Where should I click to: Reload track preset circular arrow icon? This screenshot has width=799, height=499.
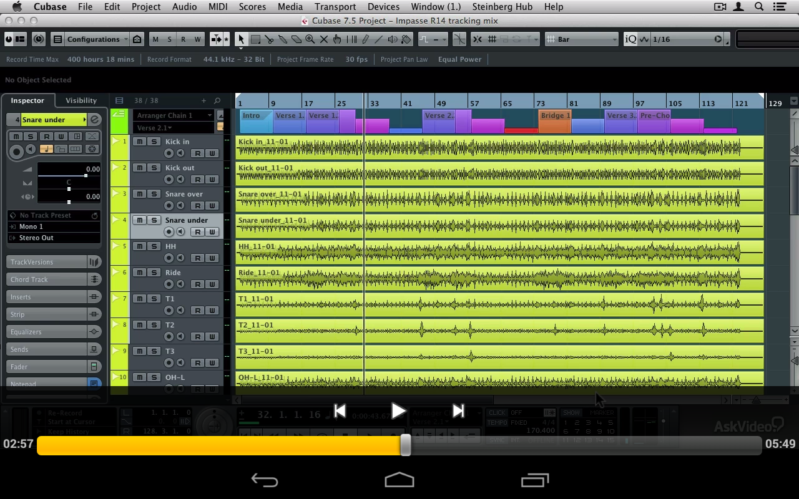click(x=94, y=215)
